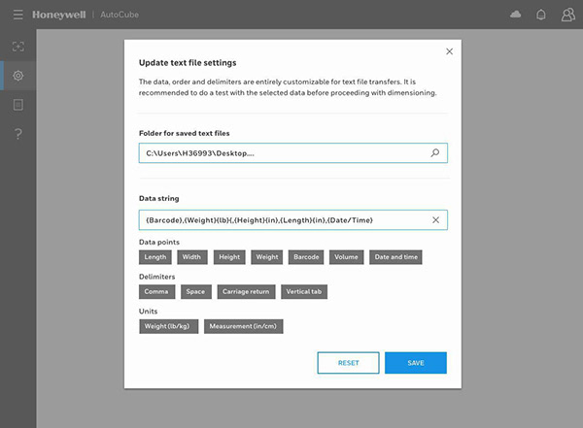Open notifications bell

click(541, 15)
